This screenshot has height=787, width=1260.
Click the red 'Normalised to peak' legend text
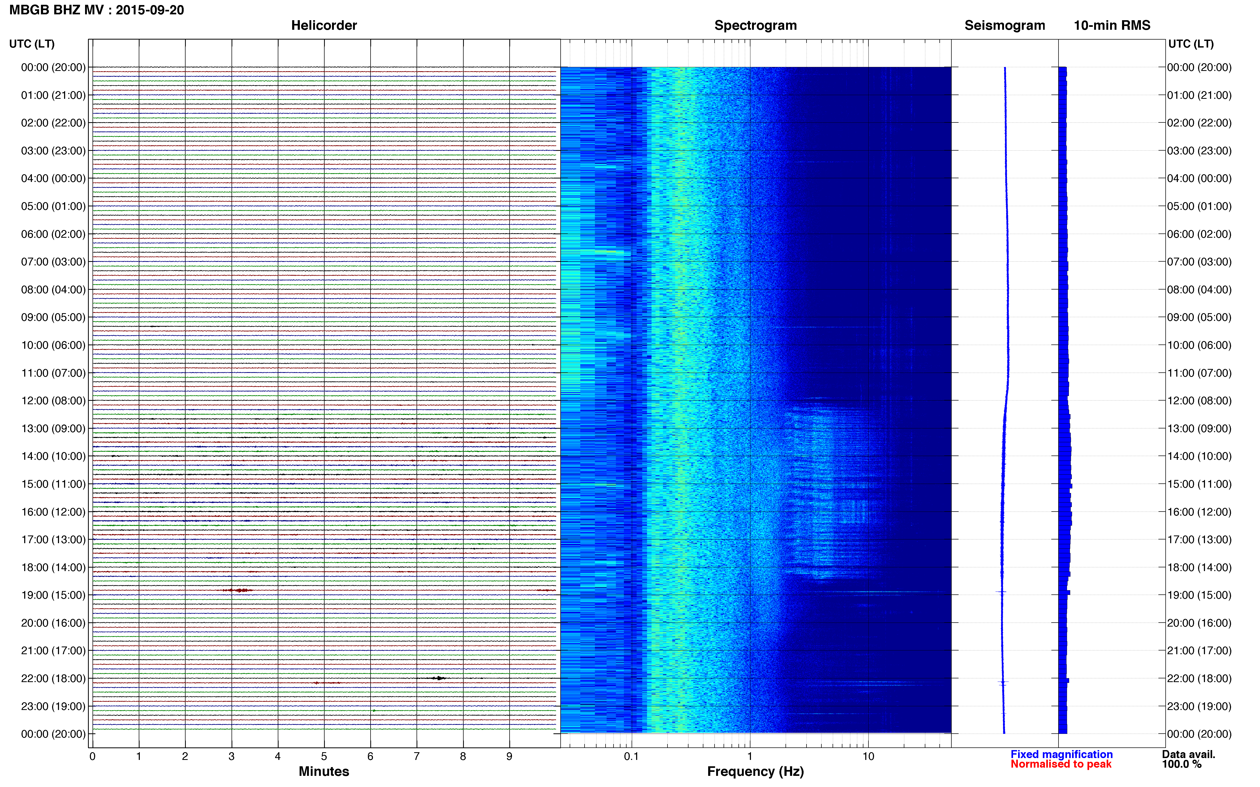pyautogui.click(x=1061, y=764)
